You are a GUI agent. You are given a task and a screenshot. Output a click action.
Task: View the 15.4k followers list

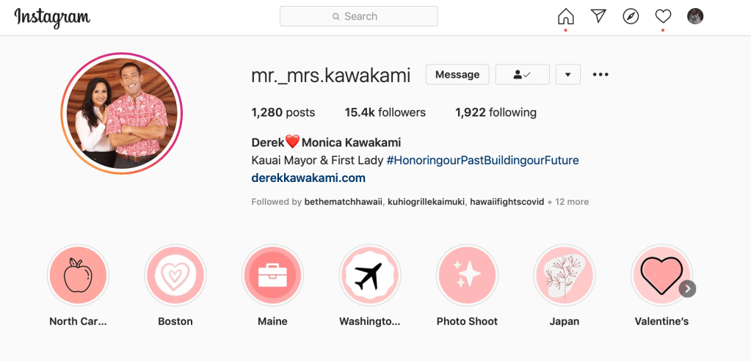pos(385,112)
